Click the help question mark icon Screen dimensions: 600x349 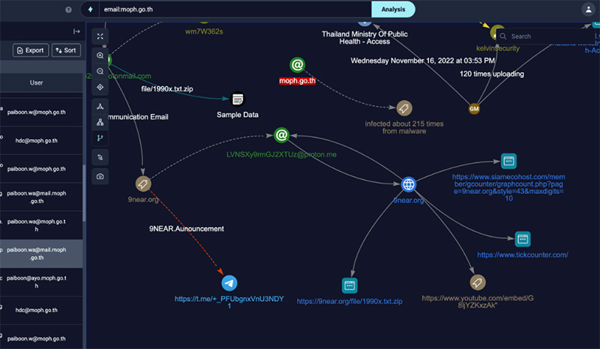tap(69, 10)
